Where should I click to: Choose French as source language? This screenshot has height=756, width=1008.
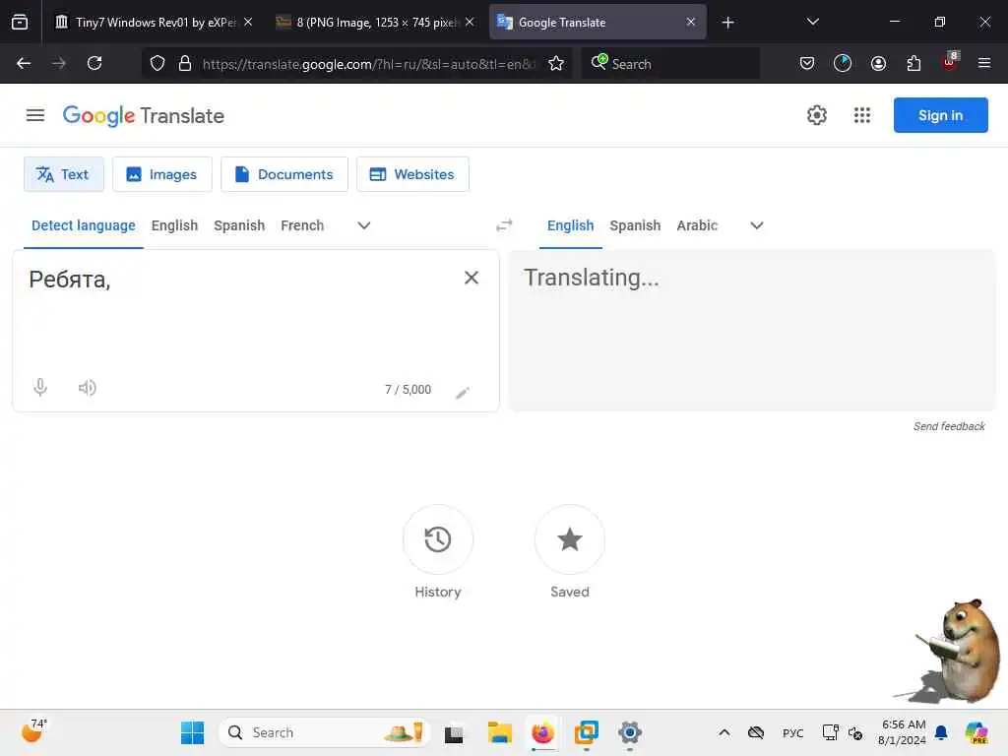coord(302,225)
